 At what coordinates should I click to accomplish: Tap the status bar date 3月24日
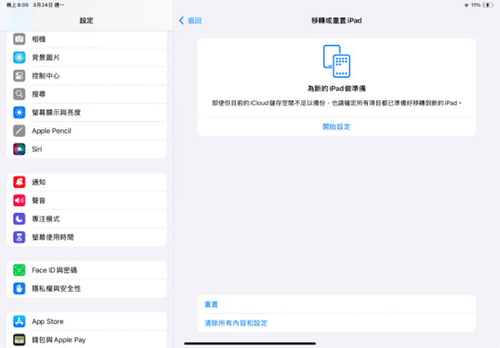coord(43,5)
